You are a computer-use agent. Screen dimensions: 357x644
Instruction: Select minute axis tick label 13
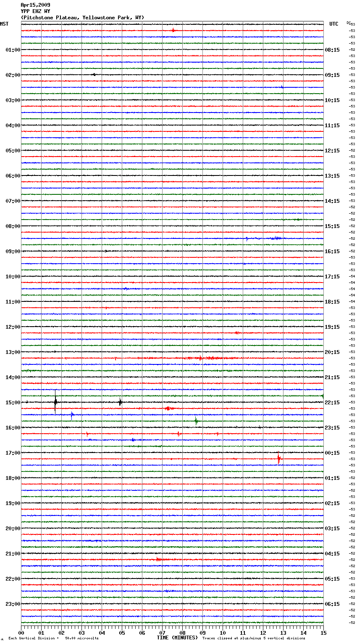(x=283, y=633)
